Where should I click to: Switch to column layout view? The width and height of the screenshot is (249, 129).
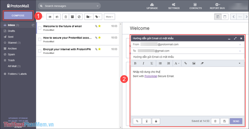[218, 17]
